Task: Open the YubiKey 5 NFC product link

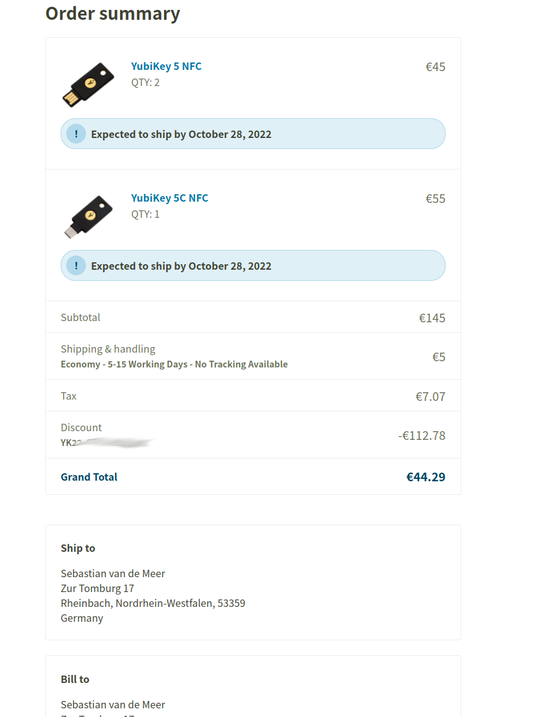Action: pyautogui.click(x=166, y=66)
